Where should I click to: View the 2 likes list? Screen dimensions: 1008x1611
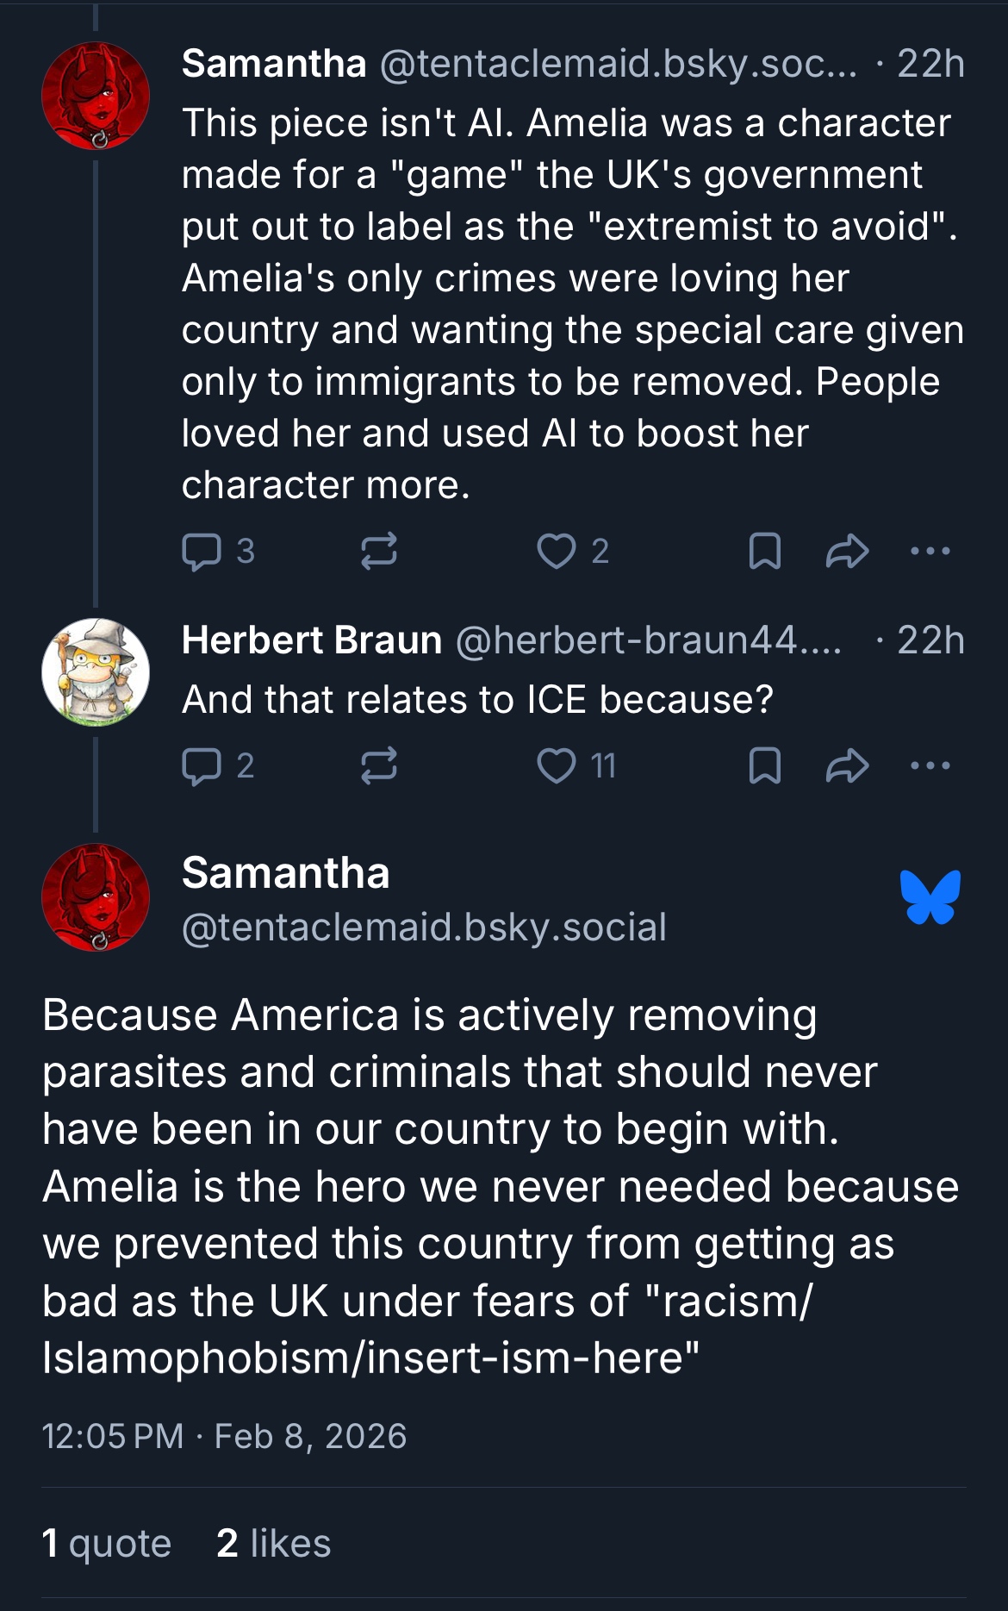click(x=274, y=1543)
